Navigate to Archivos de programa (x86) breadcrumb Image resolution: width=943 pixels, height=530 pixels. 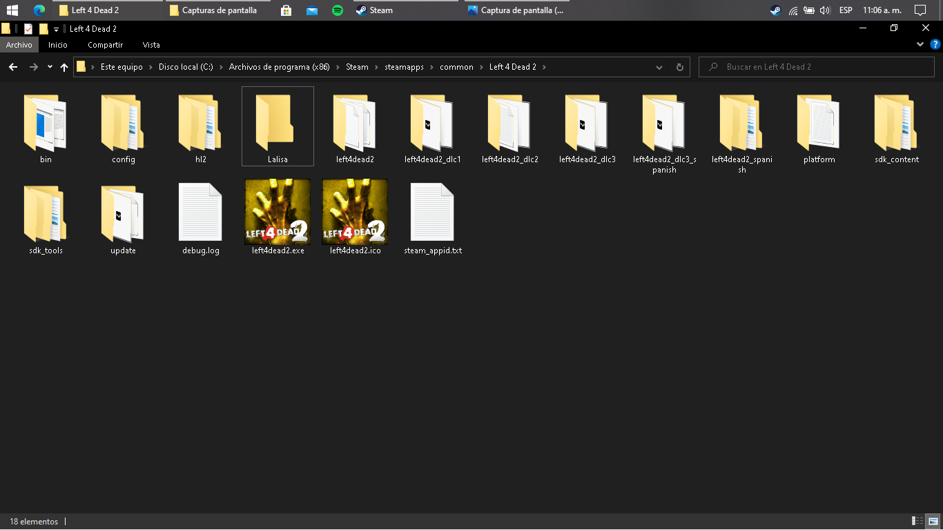point(280,67)
